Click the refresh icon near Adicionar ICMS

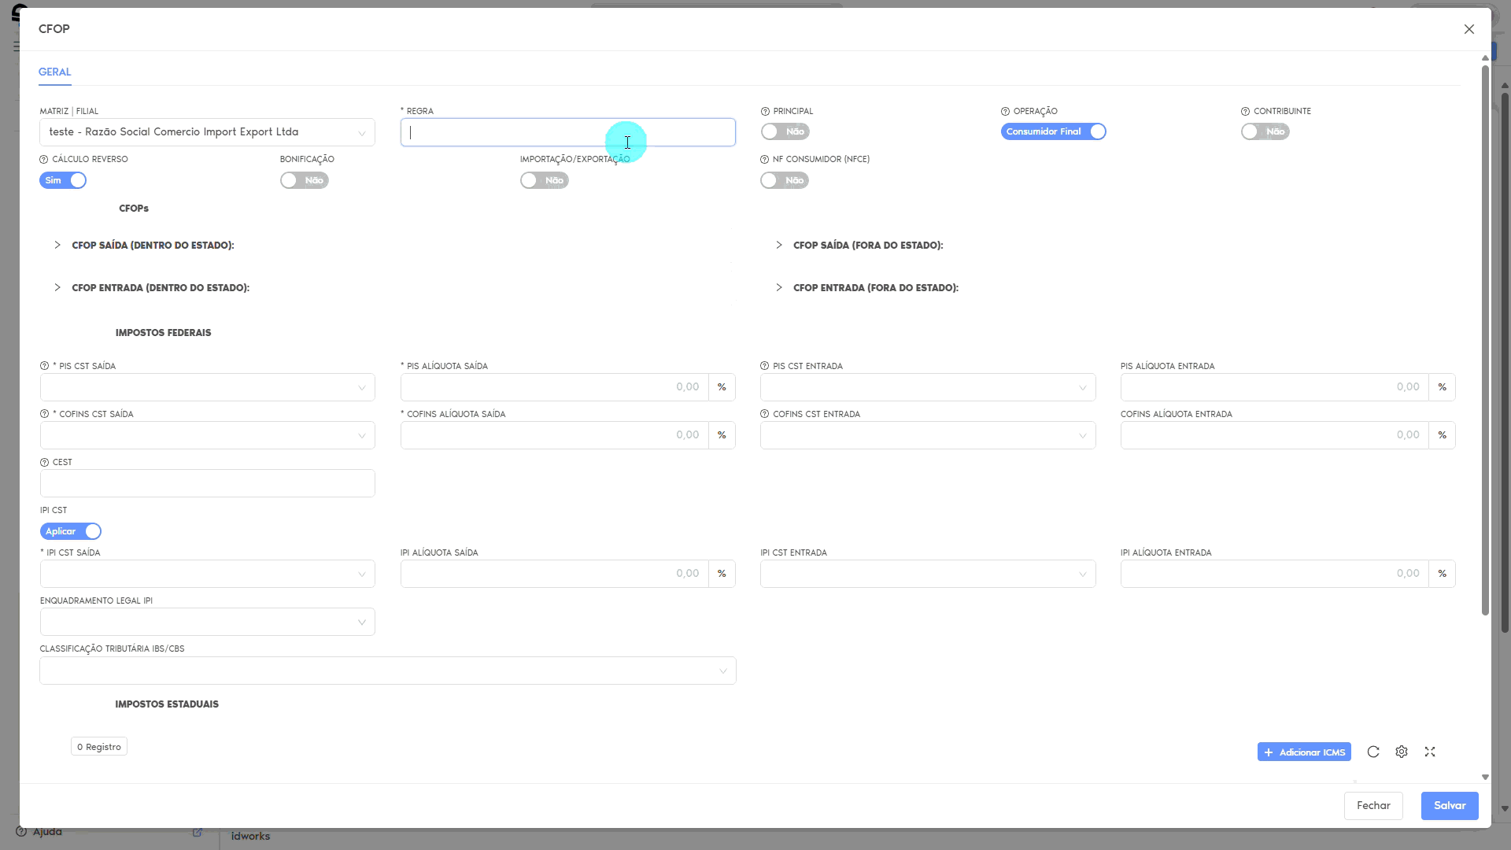point(1373,752)
